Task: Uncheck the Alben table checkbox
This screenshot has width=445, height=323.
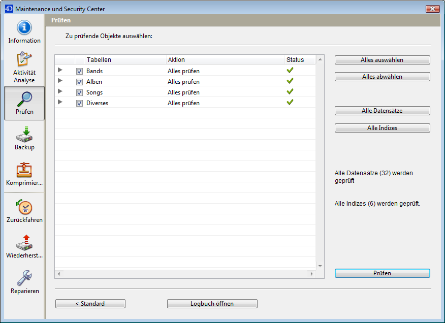Action: pos(79,82)
